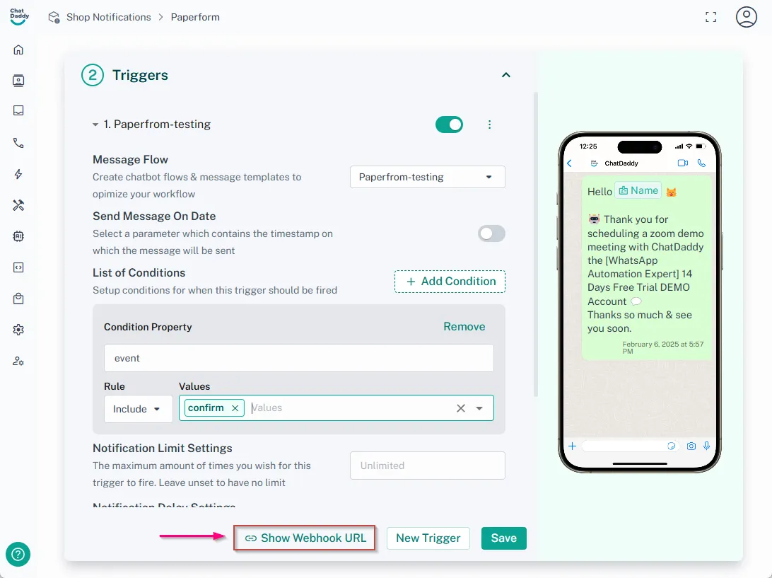Open the Include rule dropdown
Screen dimensions: 772x578
point(138,409)
